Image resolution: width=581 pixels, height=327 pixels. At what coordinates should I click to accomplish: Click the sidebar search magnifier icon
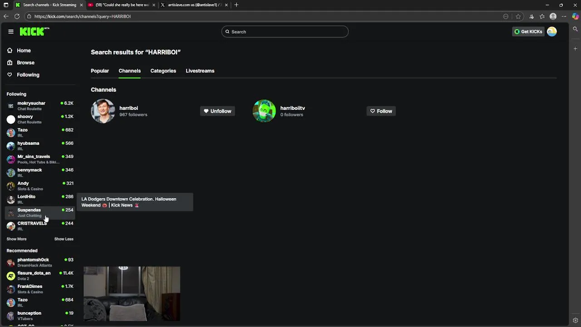(575, 29)
